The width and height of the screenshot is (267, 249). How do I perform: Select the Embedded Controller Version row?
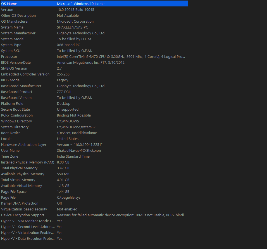(94, 74)
